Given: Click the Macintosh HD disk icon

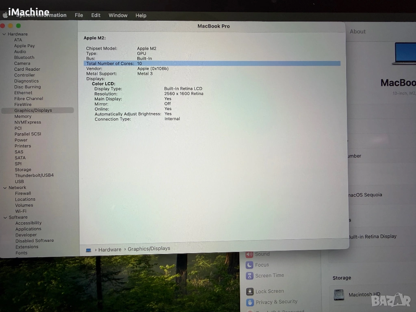Looking at the screenshot, I should coord(339,295).
